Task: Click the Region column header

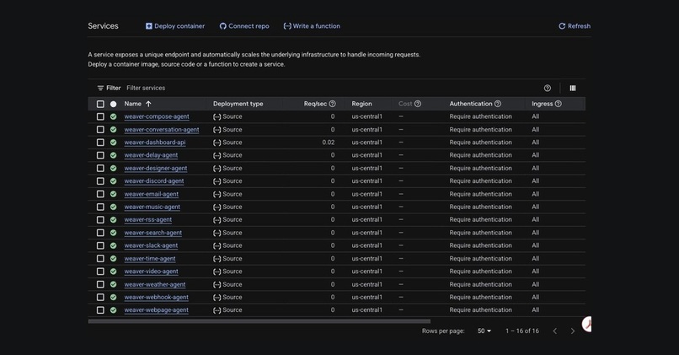Action: (361, 104)
